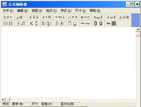Viewport: 141px width, 107px height.
Task: Click the 尺寸: 标准(F) status bar entry
Action: [45, 104]
